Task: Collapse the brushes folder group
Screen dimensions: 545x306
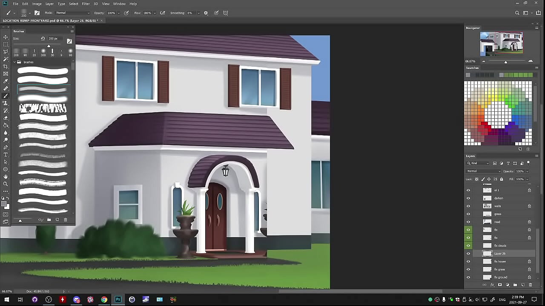Action: [x=14, y=62]
